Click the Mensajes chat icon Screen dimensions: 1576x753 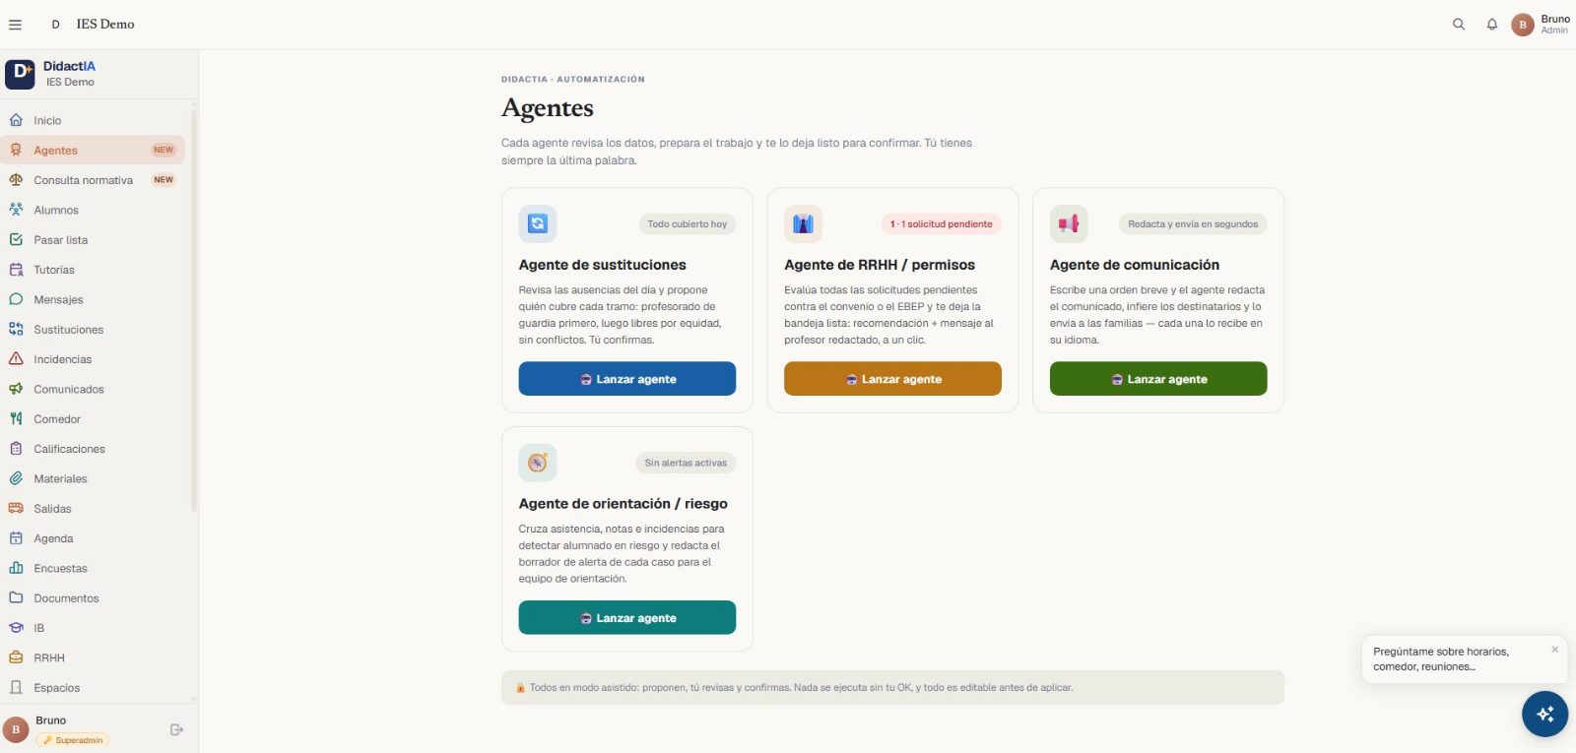16,299
